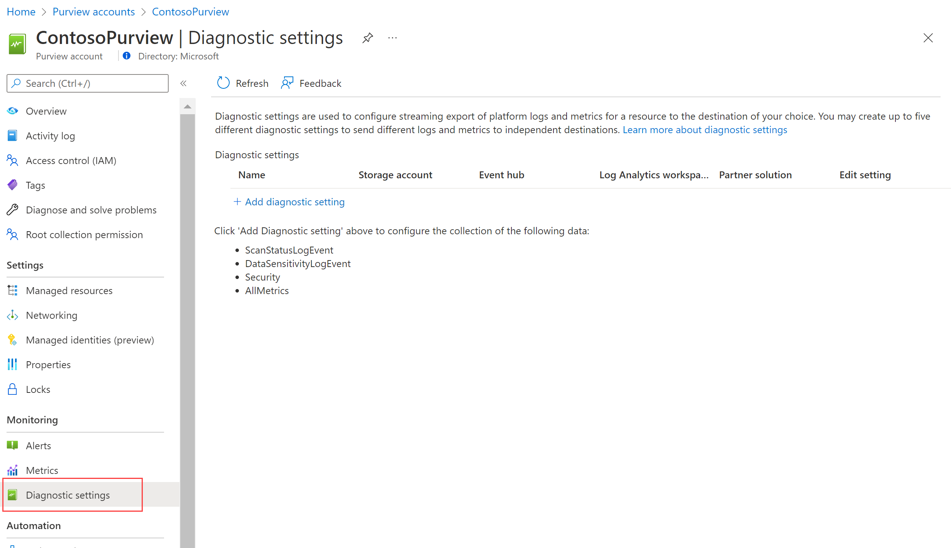Click the collapse sidebar arrow icon
951x548 pixels.
184,83
